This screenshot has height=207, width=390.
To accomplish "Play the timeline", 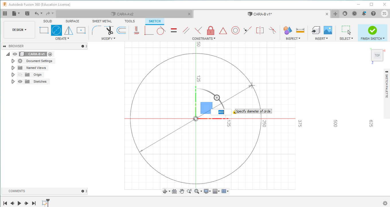I will tap(19, 203).
